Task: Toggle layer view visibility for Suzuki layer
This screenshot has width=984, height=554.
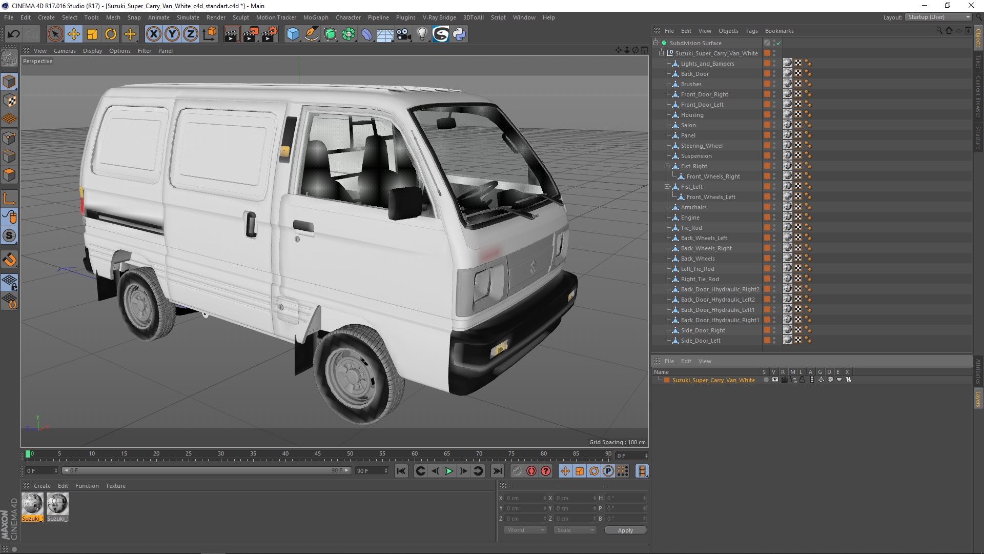Action: (775, 380)
